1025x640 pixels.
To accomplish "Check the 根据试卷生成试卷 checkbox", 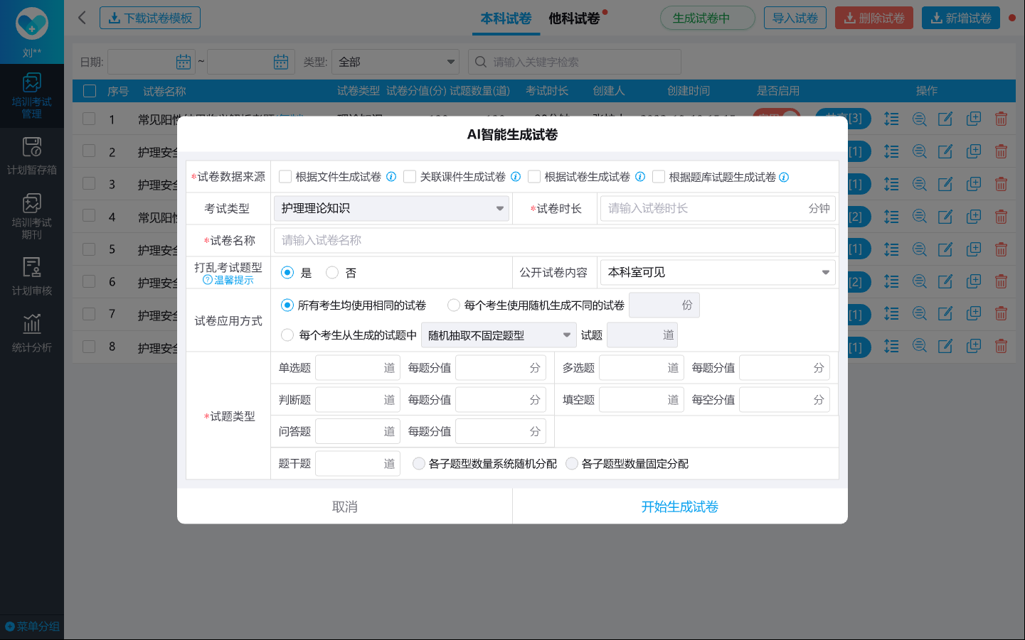I will tap(534, 177).
